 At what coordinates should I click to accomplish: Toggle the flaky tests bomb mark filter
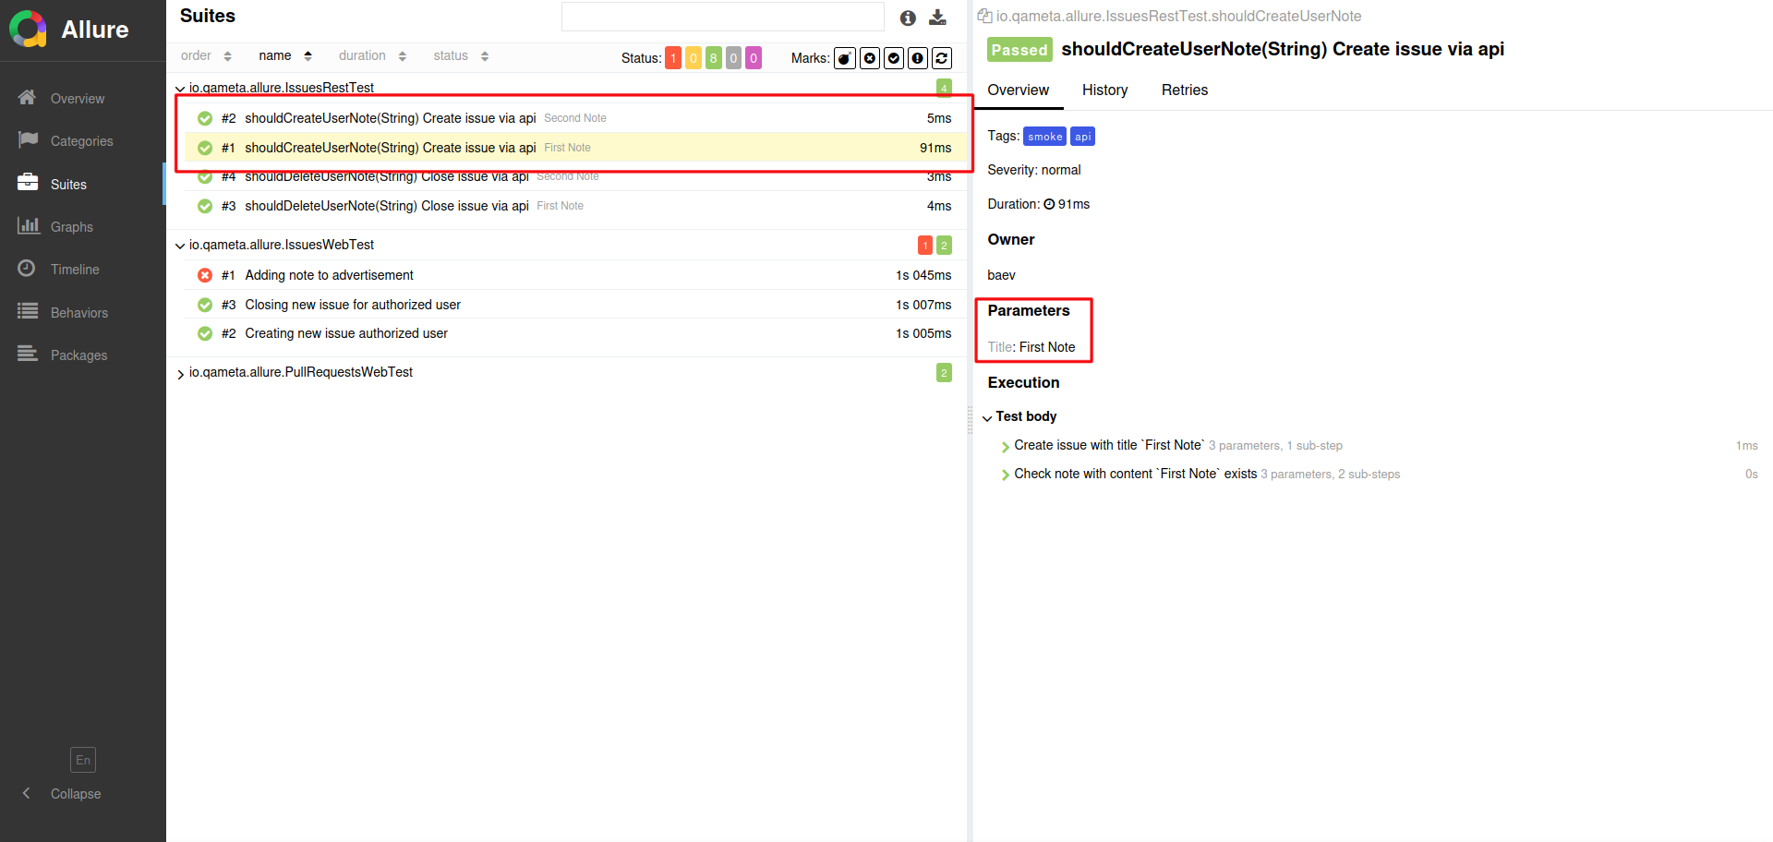tap(845, 57)
